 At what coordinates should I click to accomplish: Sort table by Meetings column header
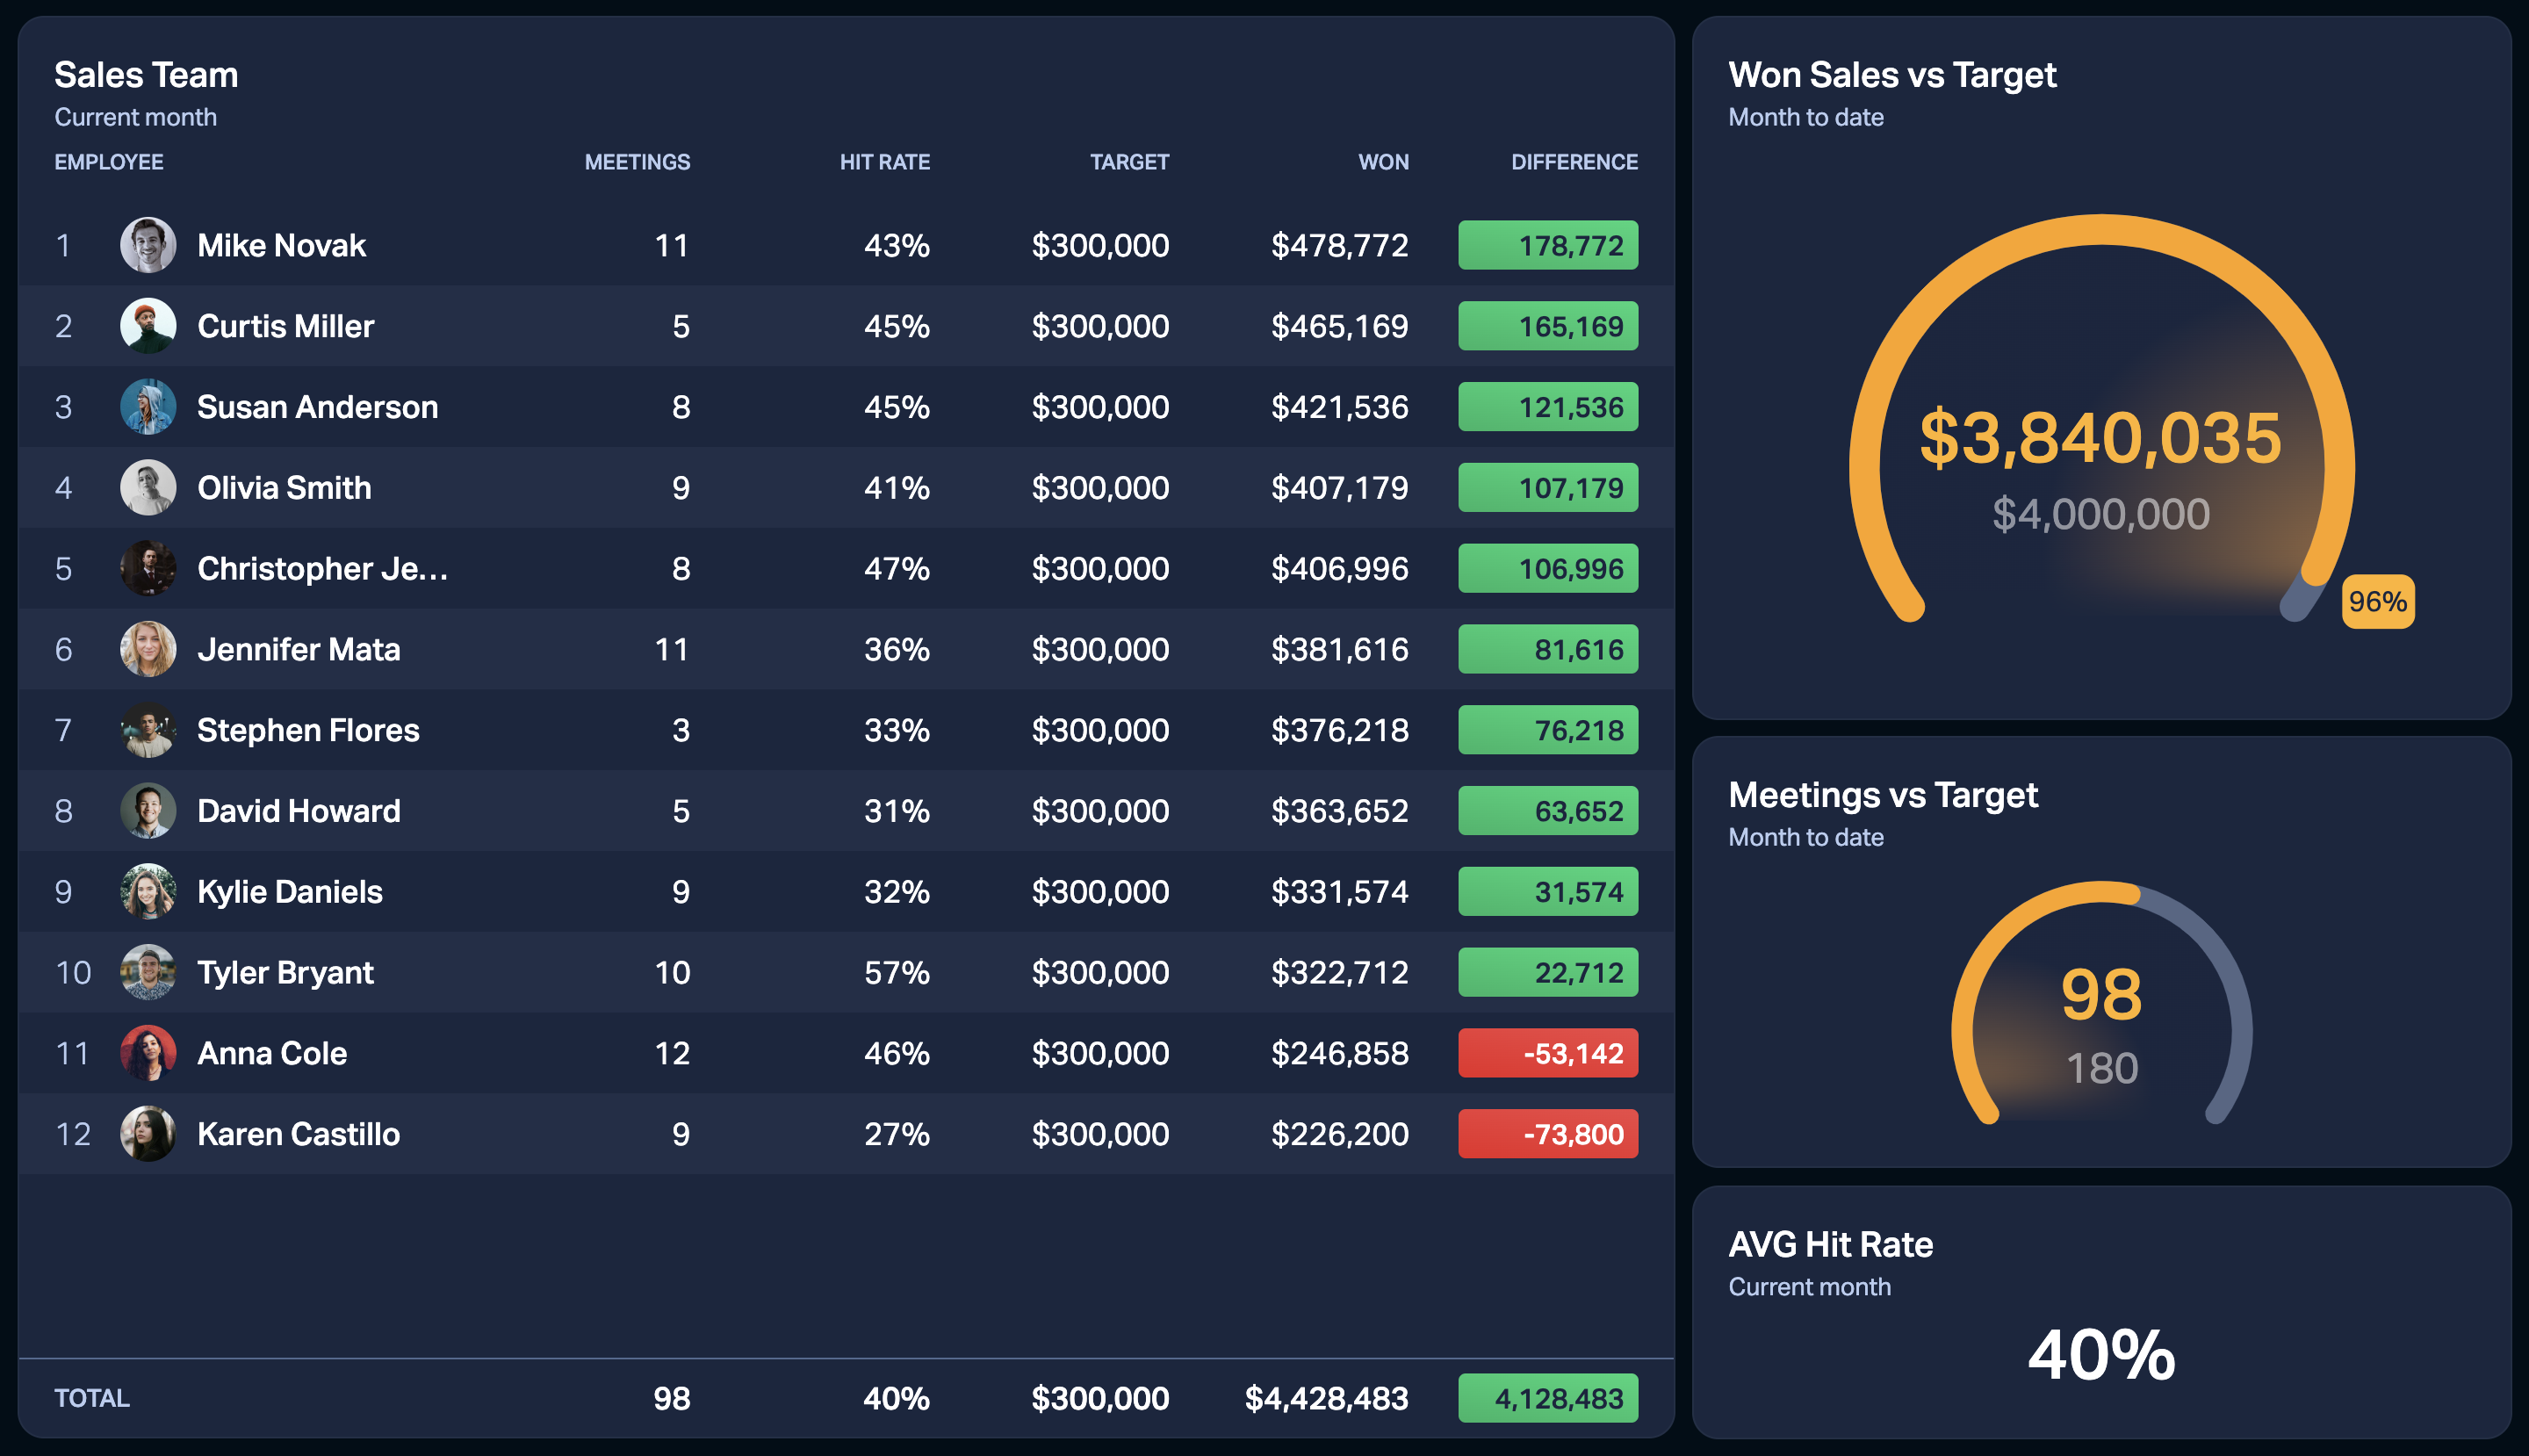(x=637, y=162)
